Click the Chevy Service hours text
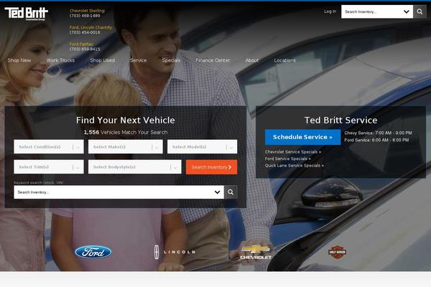The height and width of the screenshot is (287, 431). coord(378,133)
